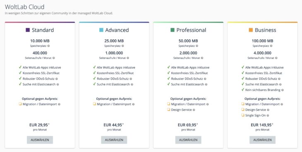302x152 pixels.
Task: Click the info icon after Robuster DDoS-Schutz in Professional
Action: tap(205, 79)
